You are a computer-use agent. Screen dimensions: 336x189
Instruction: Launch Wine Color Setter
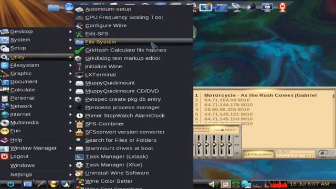coord(133,181)
